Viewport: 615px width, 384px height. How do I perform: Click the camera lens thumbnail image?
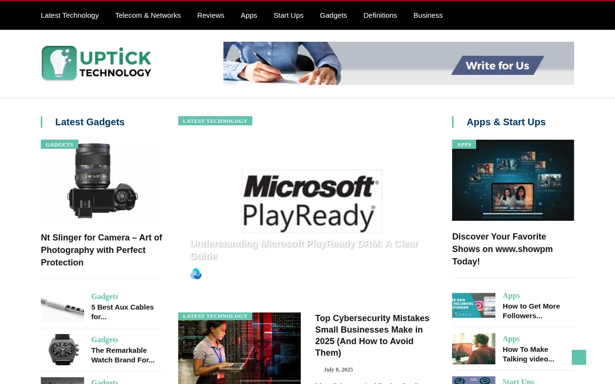102,182
